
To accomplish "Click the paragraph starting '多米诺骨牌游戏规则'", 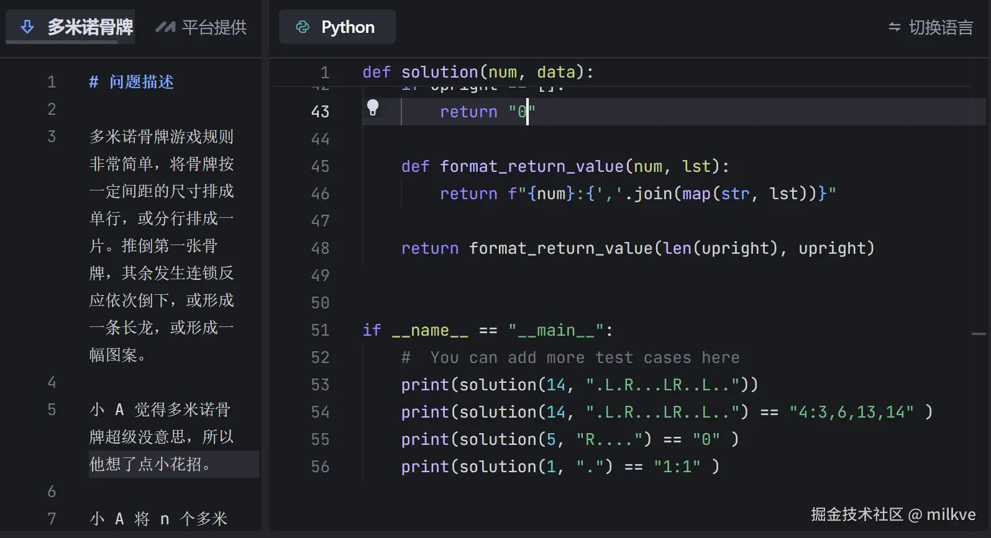I will point(162,246).
